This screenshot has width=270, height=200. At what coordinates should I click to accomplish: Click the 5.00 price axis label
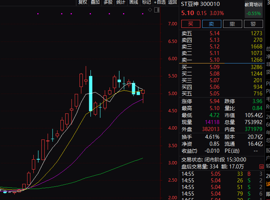pos(172,93)
